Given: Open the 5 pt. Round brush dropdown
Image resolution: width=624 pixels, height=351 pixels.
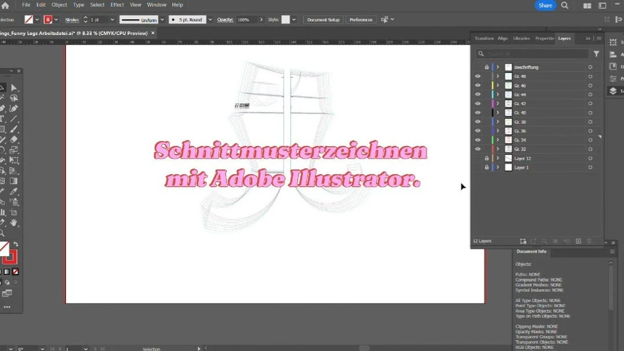Looking at the screenshot, I should coord(210,20).
